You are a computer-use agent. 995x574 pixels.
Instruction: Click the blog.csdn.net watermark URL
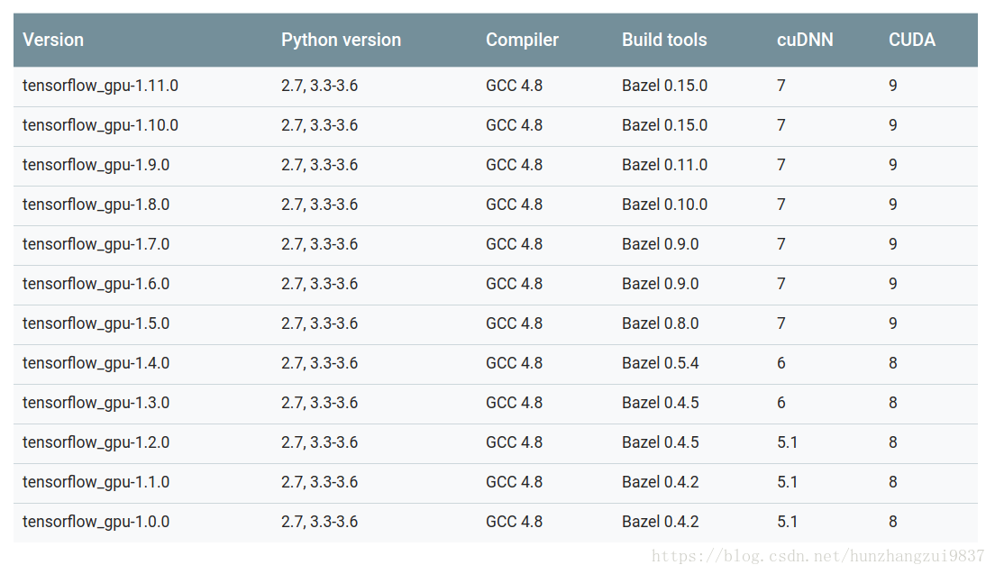[x=817, y=557]
